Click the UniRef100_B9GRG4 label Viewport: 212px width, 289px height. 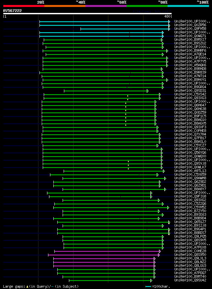pyautogui.click(x=190, y=87)
